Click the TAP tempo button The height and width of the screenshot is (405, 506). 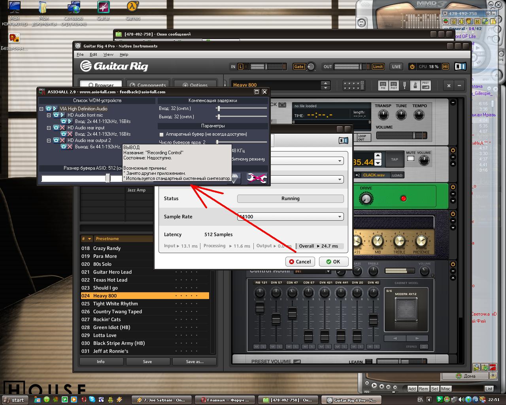(395, 159)
